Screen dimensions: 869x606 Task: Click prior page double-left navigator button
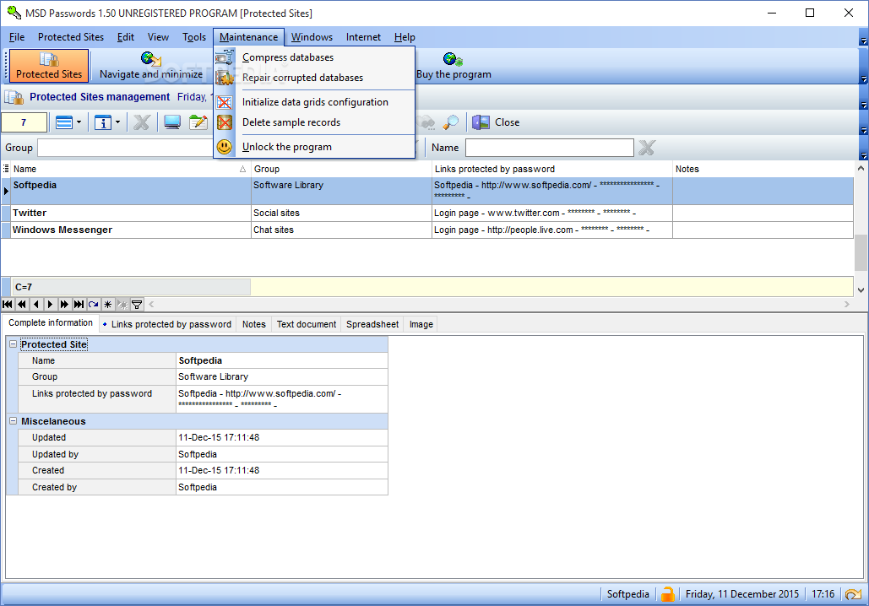tap(22, 304)
